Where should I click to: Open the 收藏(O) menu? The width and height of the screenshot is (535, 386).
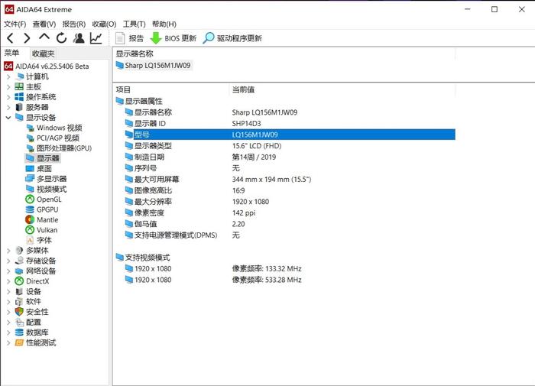pos(104,24)
